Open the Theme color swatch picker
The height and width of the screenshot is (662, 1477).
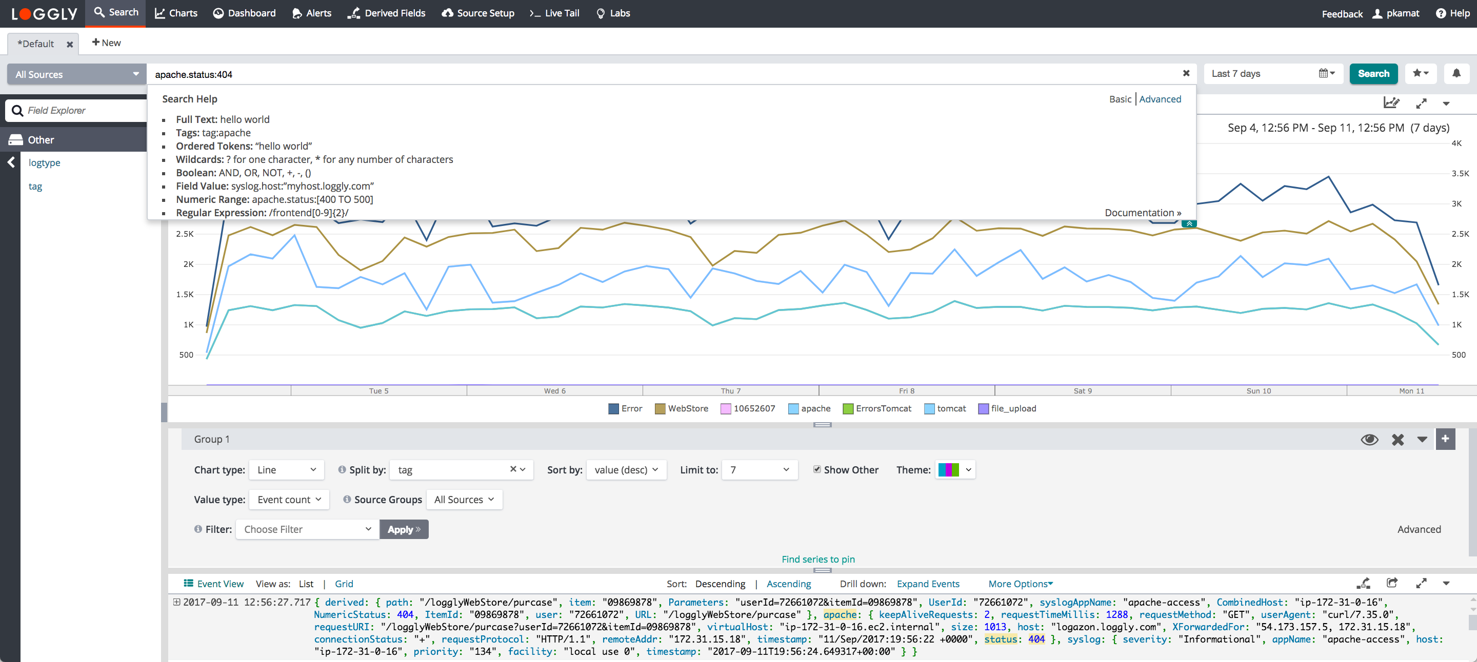click(x=954, y=469)
